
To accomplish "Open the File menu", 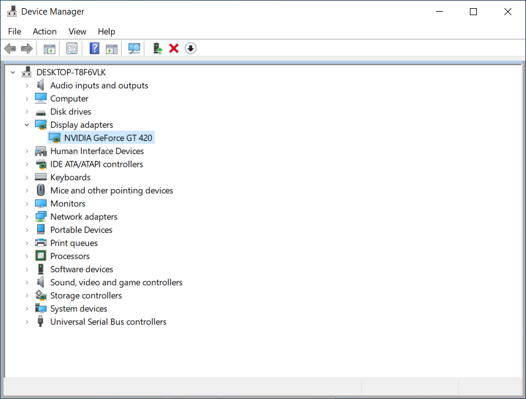I will pyautogui.click(x=15, y=32).
